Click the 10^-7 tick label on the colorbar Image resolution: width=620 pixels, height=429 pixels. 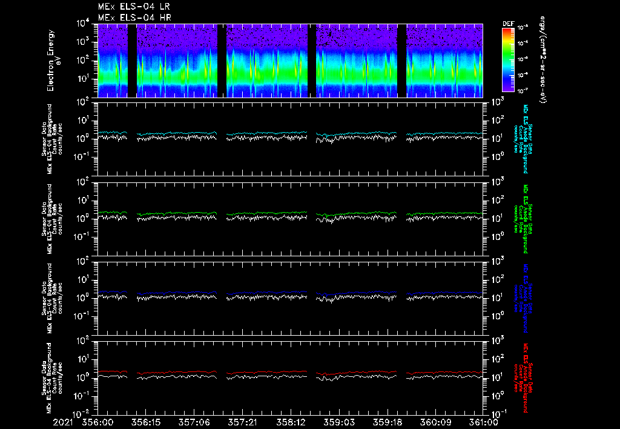point(523,91)
